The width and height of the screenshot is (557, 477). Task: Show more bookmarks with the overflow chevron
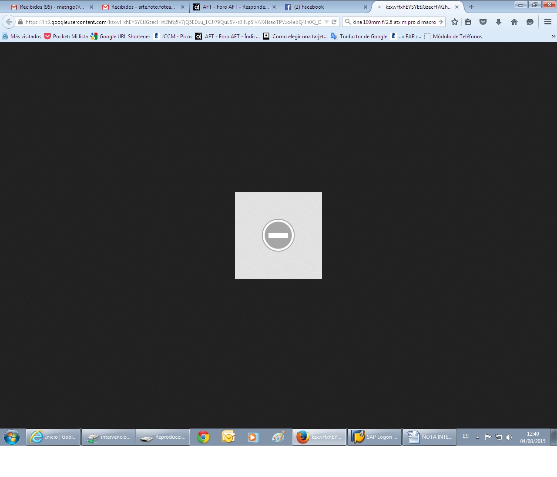[554, 37]
